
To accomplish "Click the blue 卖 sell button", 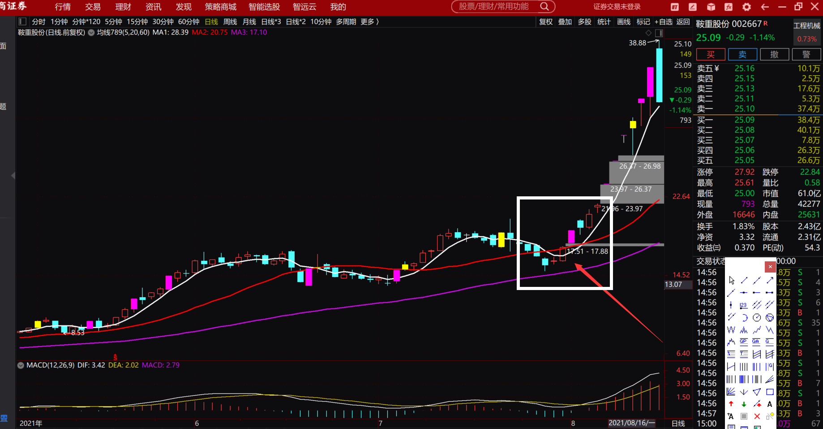I will tap(742, 54).
